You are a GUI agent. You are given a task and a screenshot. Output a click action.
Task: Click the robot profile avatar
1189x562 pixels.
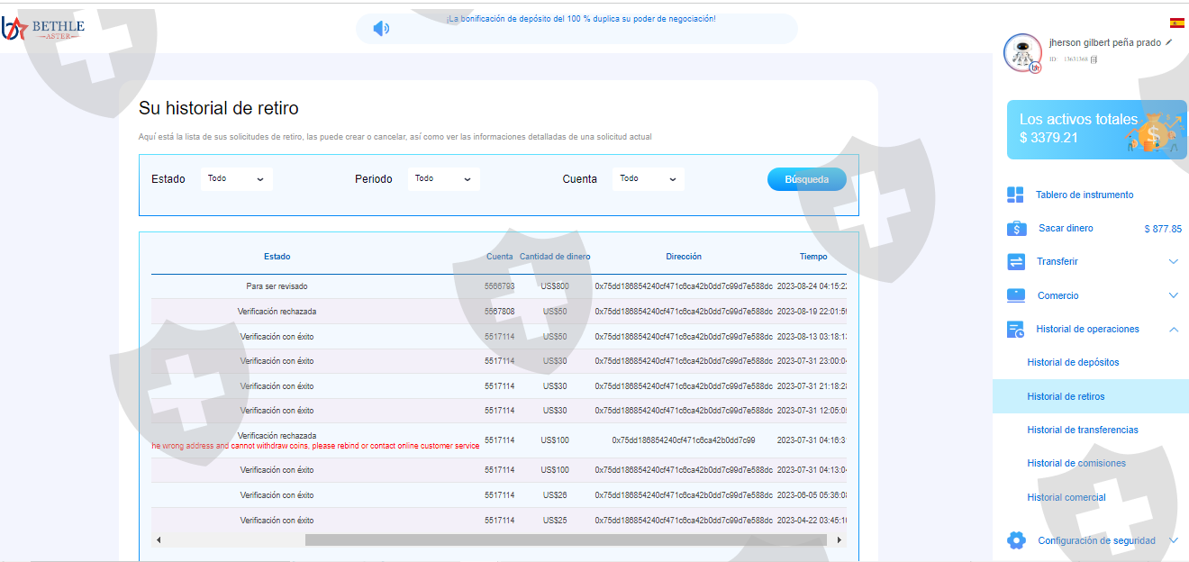pos(1022,52)
